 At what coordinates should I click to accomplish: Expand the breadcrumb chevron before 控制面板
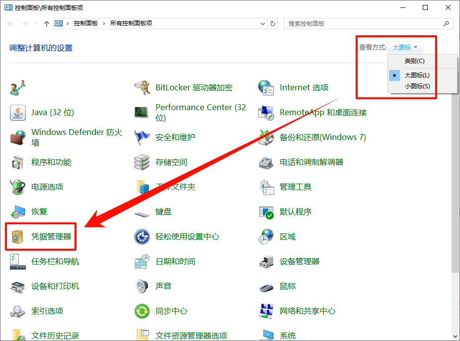pyautogui.click(x=68, y=23)
